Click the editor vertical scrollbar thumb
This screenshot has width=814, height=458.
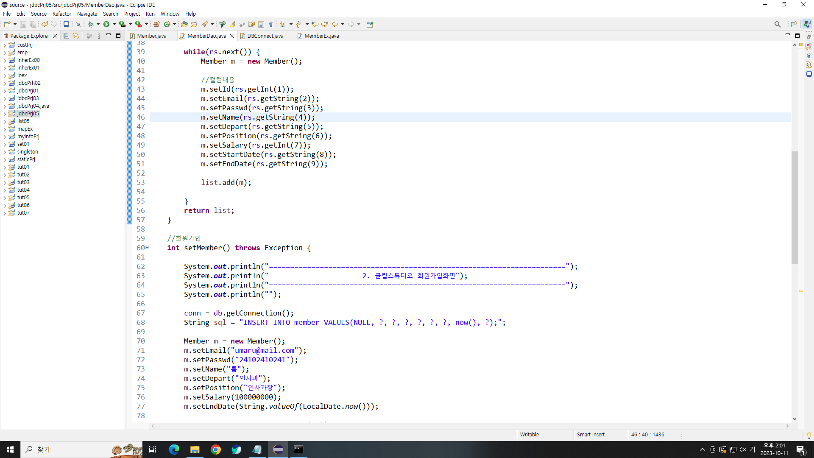pyautogui.click(x=794, y=208)
